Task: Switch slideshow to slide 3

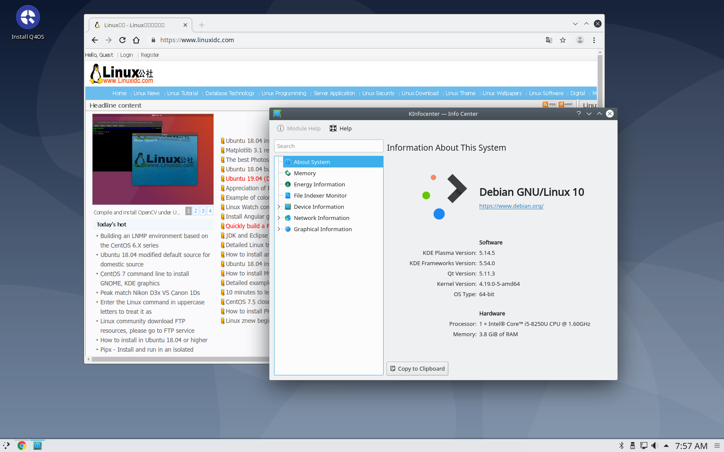Action: 203,211
